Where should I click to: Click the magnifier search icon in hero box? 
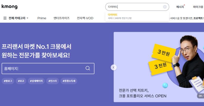tap(88, 68)
